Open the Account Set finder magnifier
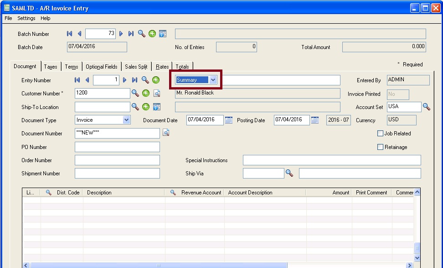Screen dimensions: 443x268 (426, 107)
